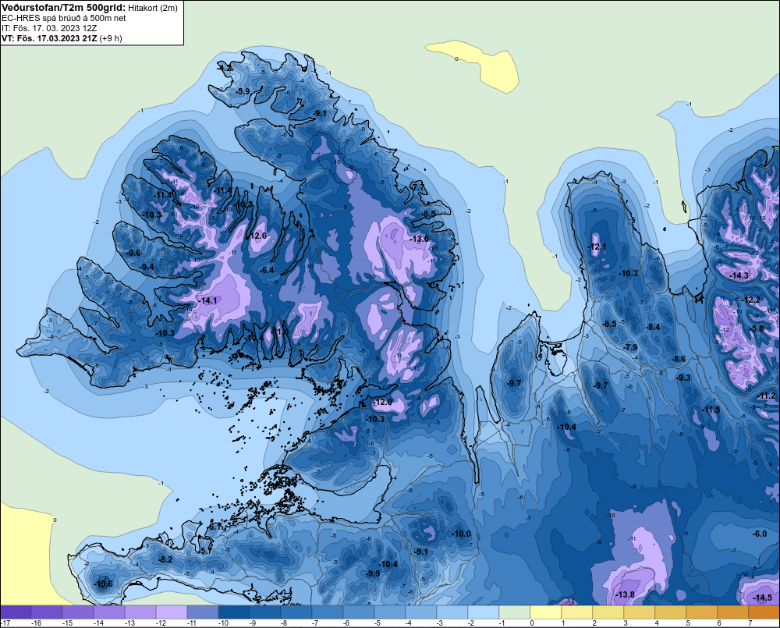Click the '3' legend scale label
This screenshot has height=628, width=780.
(626, 623)
